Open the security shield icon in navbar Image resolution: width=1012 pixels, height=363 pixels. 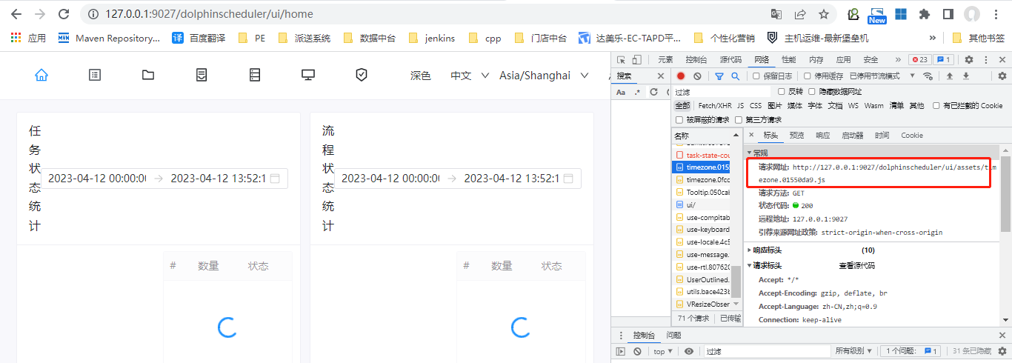362,75
